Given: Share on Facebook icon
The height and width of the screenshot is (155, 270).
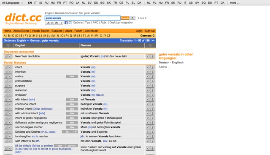Looking at the screenshot, I should [66, 23].
